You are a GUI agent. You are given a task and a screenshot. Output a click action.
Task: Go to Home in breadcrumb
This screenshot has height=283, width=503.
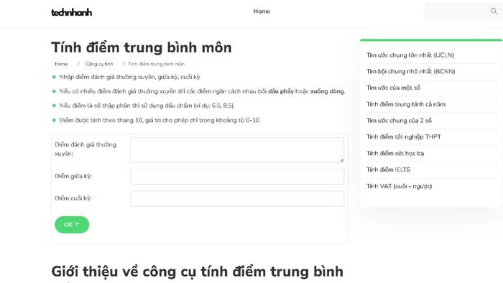point(61,64)
